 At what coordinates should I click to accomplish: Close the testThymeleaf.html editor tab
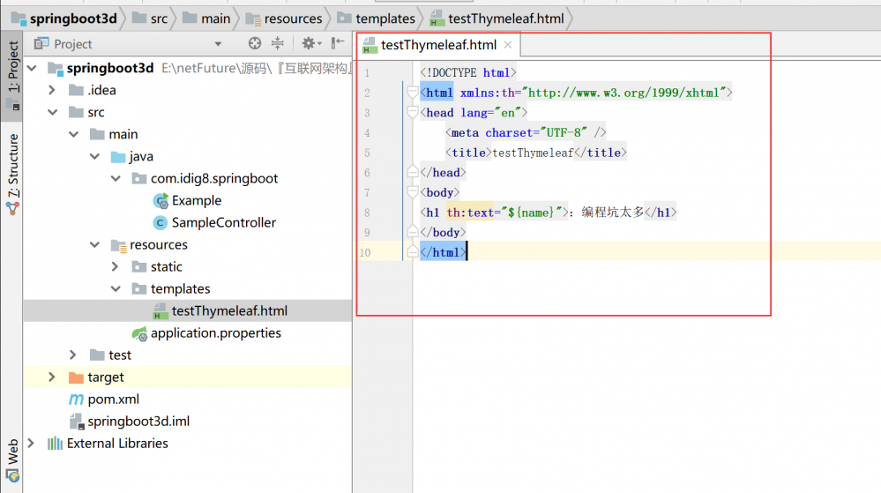pos(508,45)
